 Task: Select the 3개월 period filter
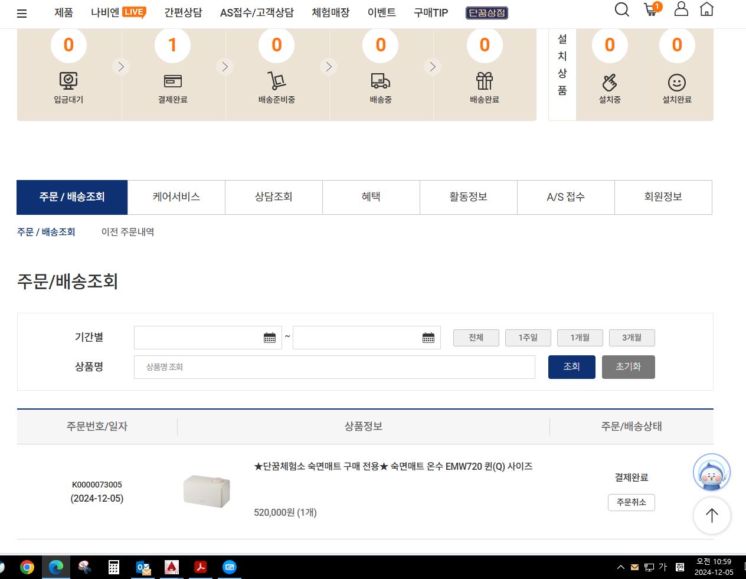click(x=632, y=338)
